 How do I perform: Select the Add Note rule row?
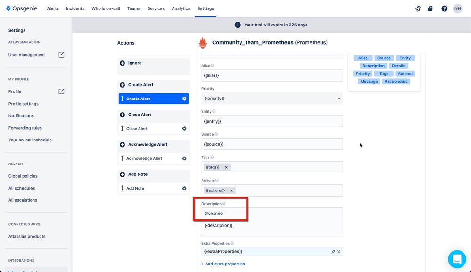[154, 188]
